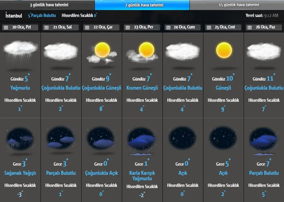284x202 pixels.
Task: Click the Güneşli condition for 25 Oca
Action: 224,88
